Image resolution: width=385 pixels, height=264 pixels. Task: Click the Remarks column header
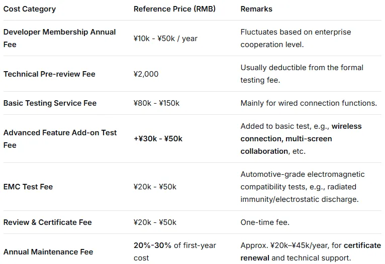point(256,9)
